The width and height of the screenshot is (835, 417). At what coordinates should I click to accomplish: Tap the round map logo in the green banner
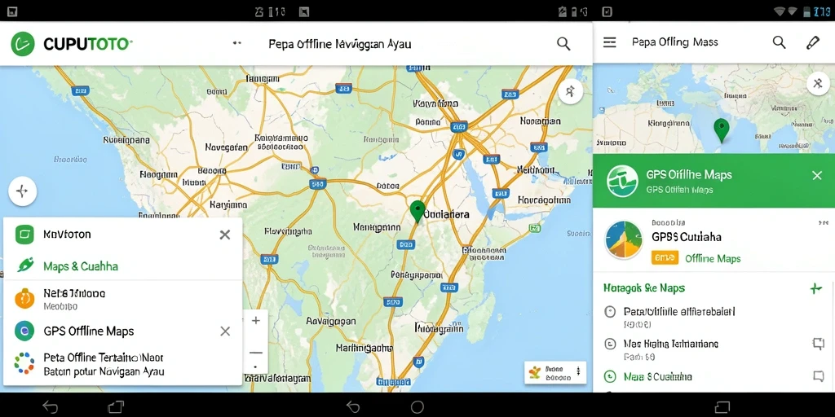(x=622, y=181)
